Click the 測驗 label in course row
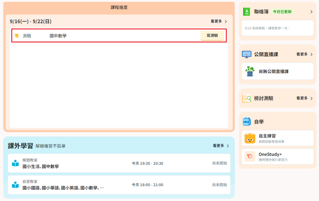This screenshot has width=319, height=201. pyautogui.click(x=27, y=36)
